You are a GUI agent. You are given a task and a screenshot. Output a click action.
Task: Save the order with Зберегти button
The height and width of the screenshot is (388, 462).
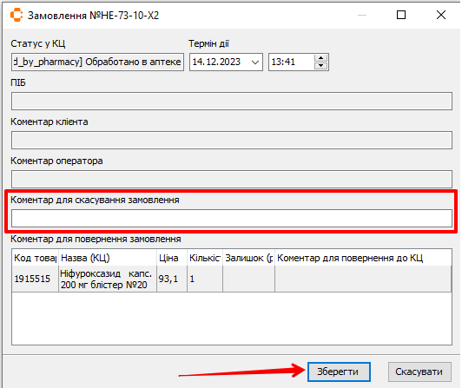coord(339,372)
